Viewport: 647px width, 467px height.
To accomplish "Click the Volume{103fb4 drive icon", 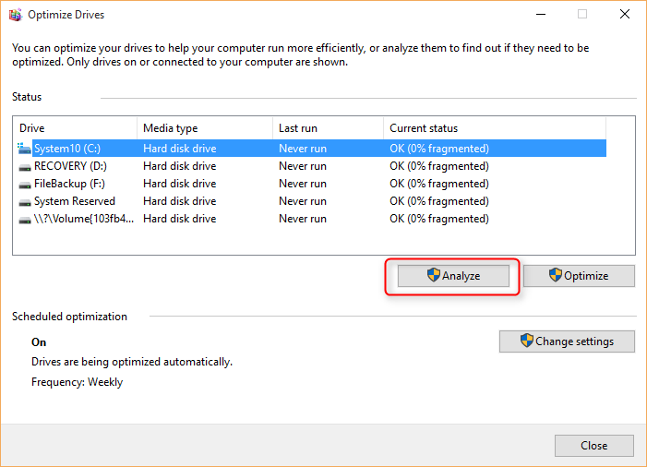I will point(25,220).
